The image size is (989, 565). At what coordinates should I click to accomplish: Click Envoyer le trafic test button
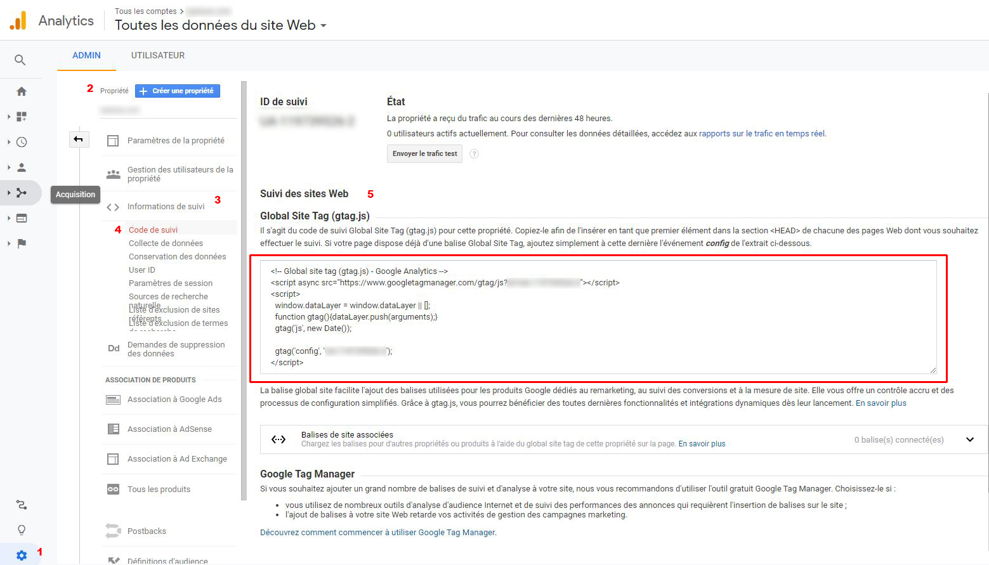coord(424,153)
